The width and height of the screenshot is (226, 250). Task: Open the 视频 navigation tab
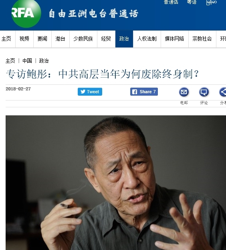click(x=24, y=39)
